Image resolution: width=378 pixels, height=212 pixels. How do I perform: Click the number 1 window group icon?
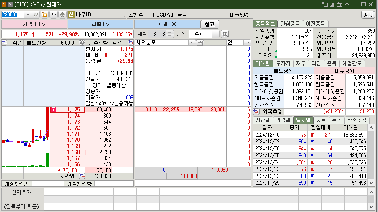(4, 4)
